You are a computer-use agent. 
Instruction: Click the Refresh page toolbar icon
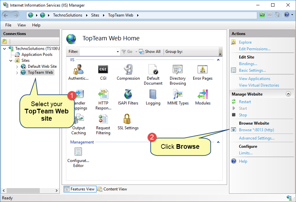262,15
